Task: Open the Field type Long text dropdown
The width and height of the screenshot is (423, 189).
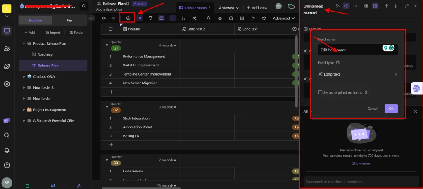Action: point(358,74)
